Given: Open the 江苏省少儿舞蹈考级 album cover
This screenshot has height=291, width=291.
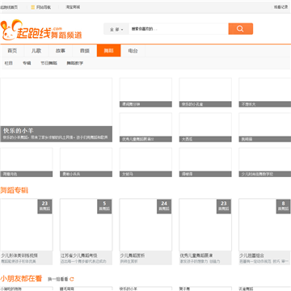Looking at the screenshot, I should pyautogui.click(x=86, y=225).
